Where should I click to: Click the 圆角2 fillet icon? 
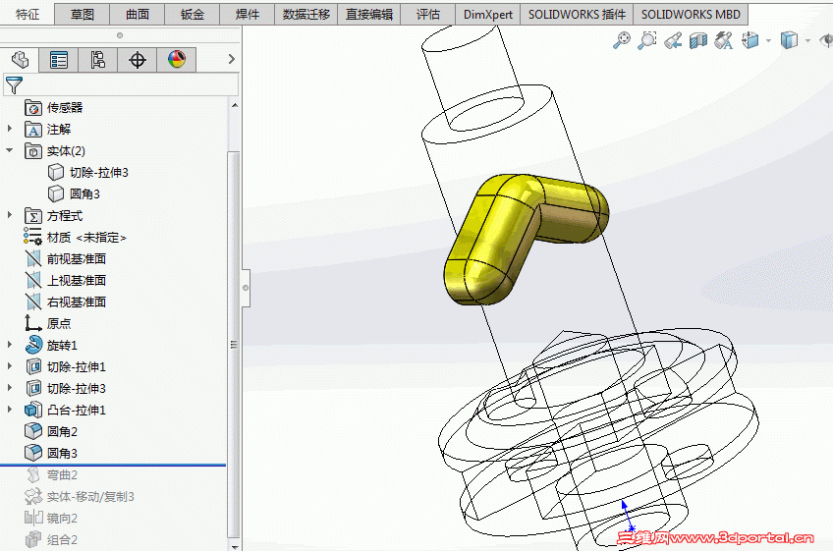tap(33, 431)
